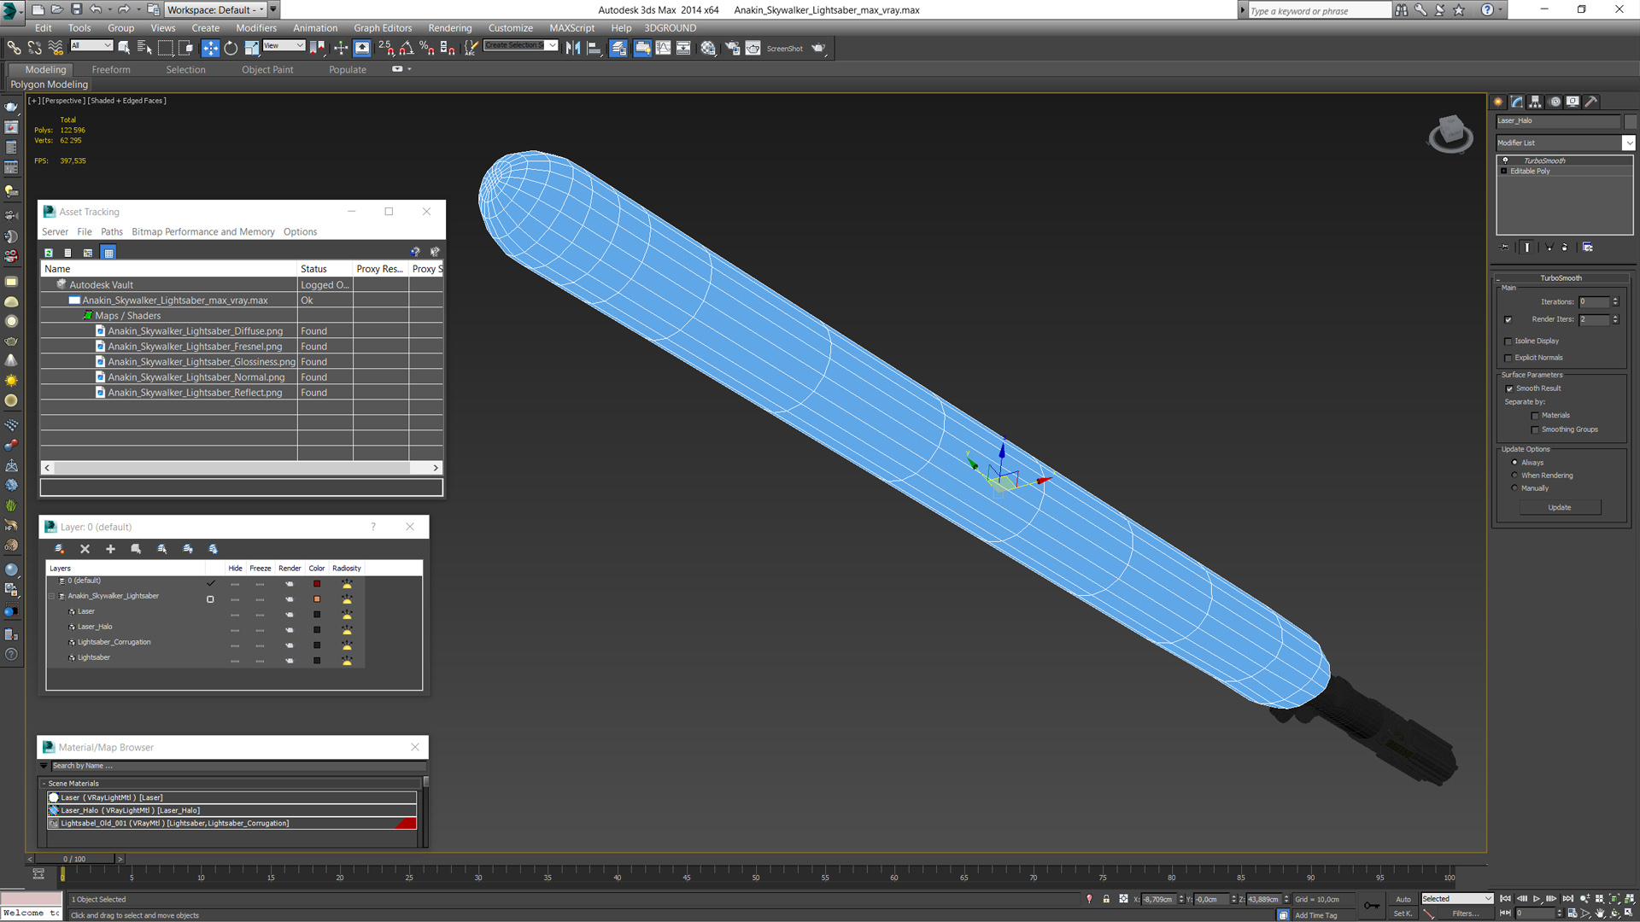Click Configure Modifier Sets icon
Screen dimensions: 1640x922
tap(1587, 248)
